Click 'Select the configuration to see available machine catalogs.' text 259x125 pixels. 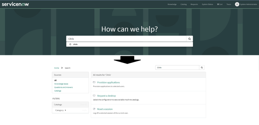click(116, 100)
